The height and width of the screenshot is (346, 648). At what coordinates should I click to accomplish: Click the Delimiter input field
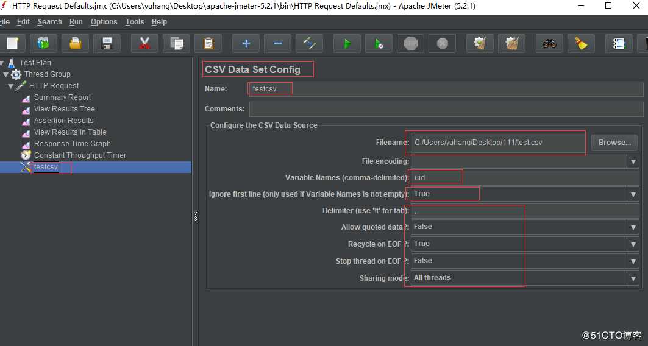[x=525, y=211]
